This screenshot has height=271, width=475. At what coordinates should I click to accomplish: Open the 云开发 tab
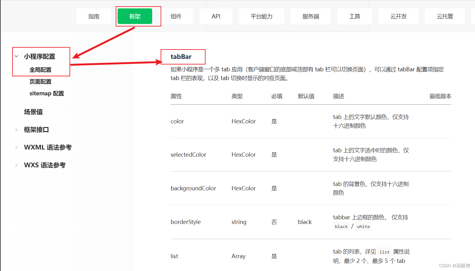pyautogui.click(x=398, y=16)
